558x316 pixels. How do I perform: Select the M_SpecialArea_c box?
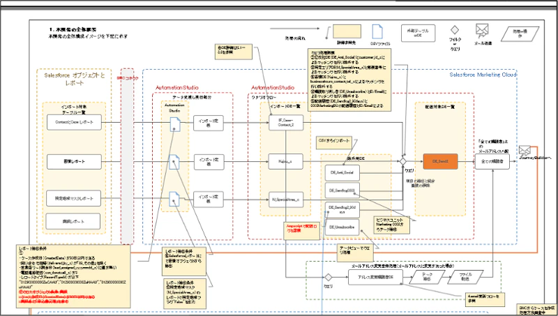click(x=286, y=200)
